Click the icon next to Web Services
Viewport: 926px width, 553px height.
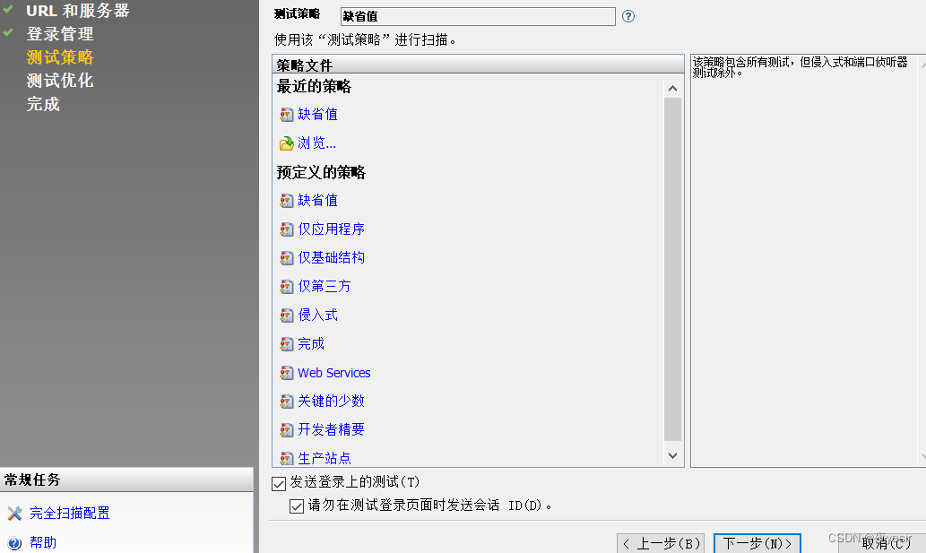point(287,373)
